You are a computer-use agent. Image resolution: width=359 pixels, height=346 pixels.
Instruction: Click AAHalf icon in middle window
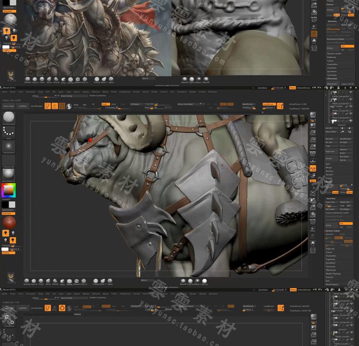pyautogui.click(x=313, y=147)
